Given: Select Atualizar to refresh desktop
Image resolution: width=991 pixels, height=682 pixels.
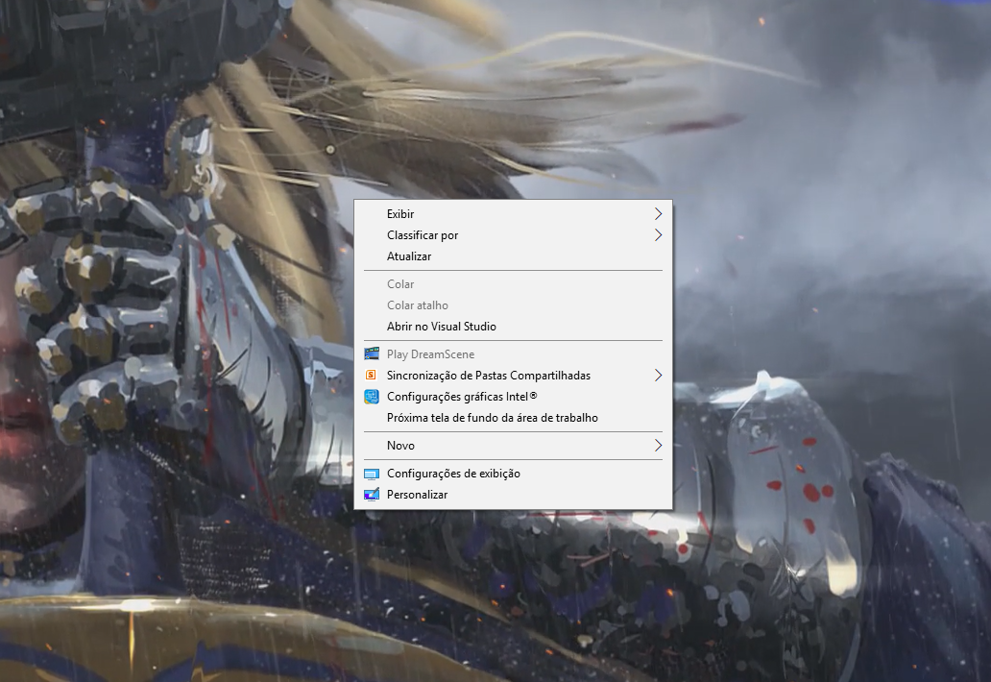Looking at the screenshot, I should pyautogui.click(x=513, y=256).
